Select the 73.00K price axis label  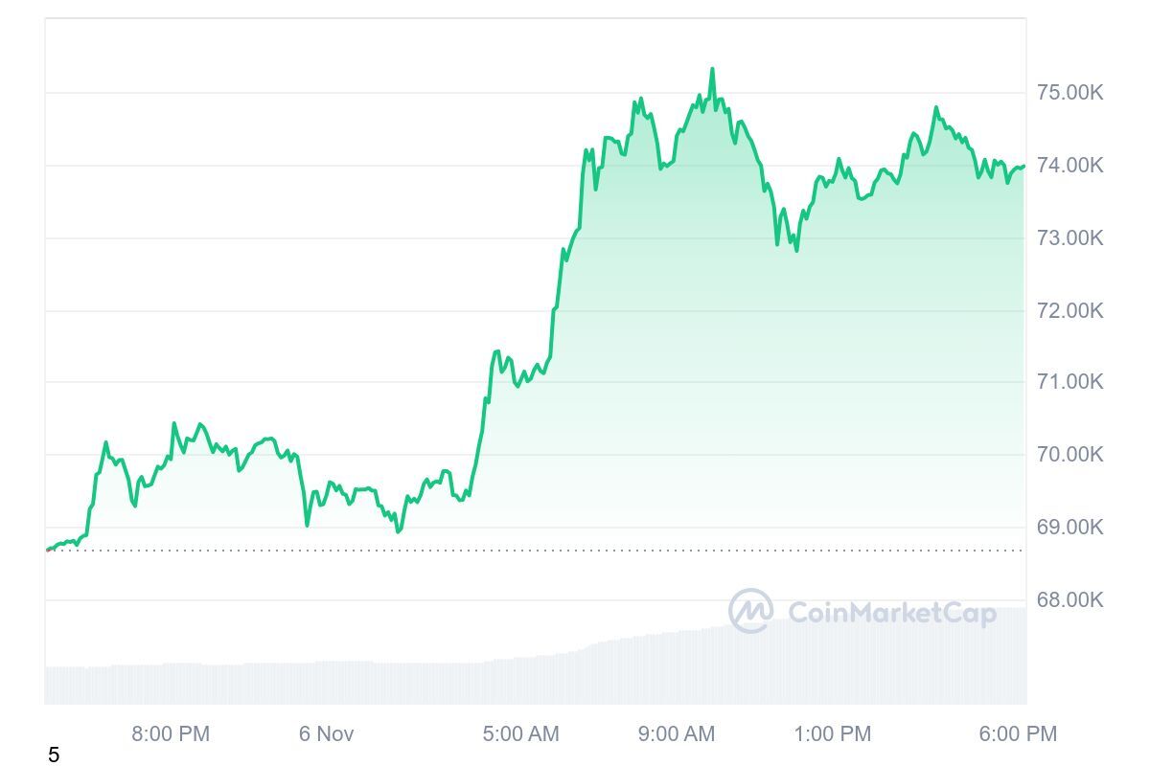(1069, 238)
